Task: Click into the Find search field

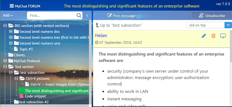Action: pos(51,15)
